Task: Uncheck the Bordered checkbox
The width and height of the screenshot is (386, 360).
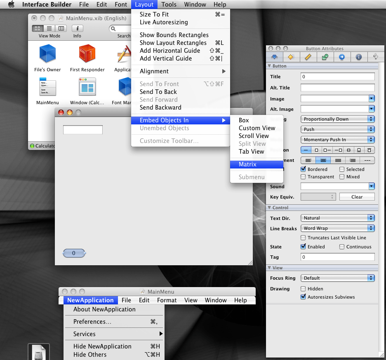Action: (303, 169)
